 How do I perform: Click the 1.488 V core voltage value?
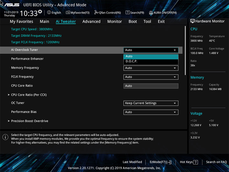[214, 53]
